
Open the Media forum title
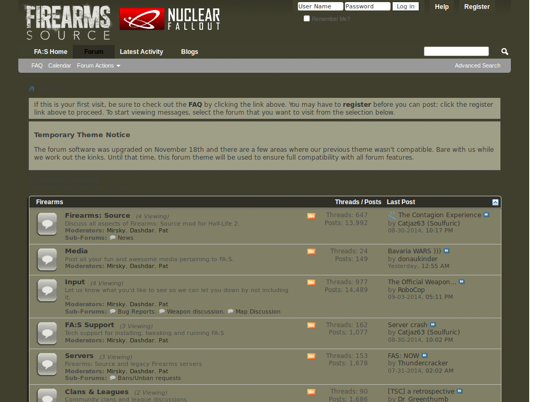pos(76,251)
